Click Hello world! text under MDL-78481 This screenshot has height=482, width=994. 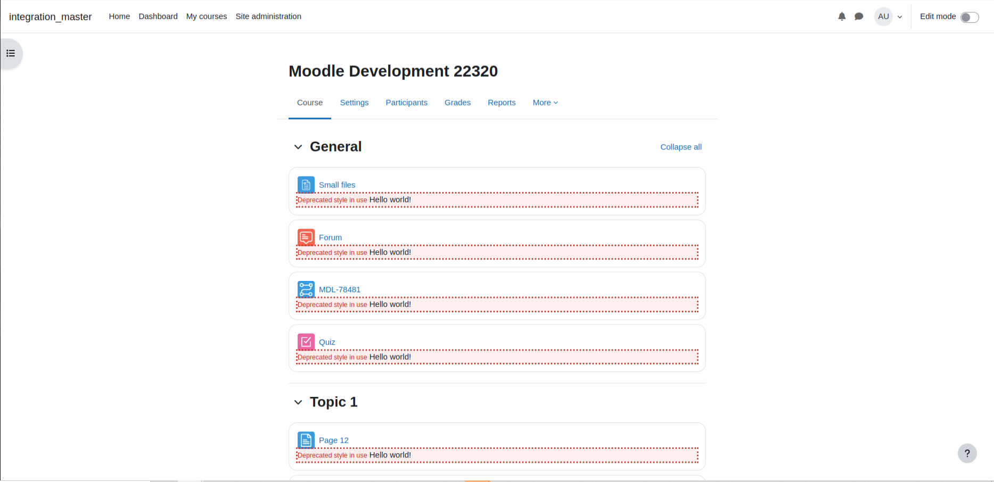390,305
